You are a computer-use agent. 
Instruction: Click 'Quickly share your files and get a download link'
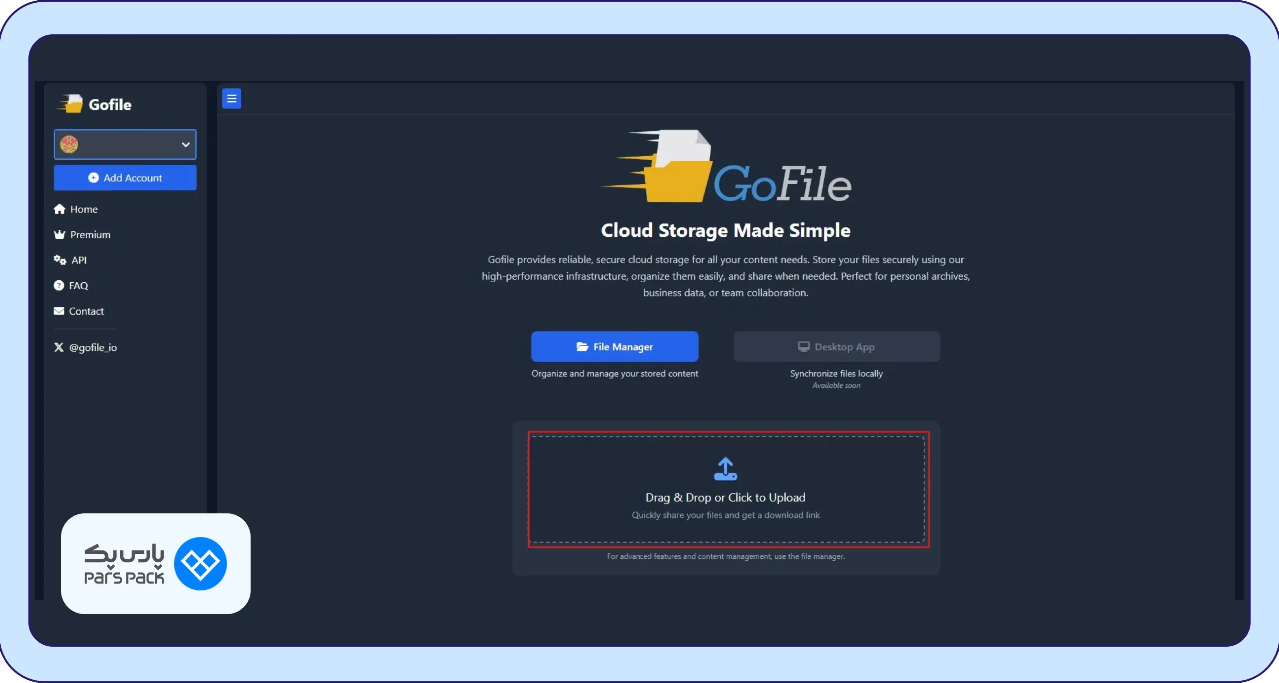(725, 515)
